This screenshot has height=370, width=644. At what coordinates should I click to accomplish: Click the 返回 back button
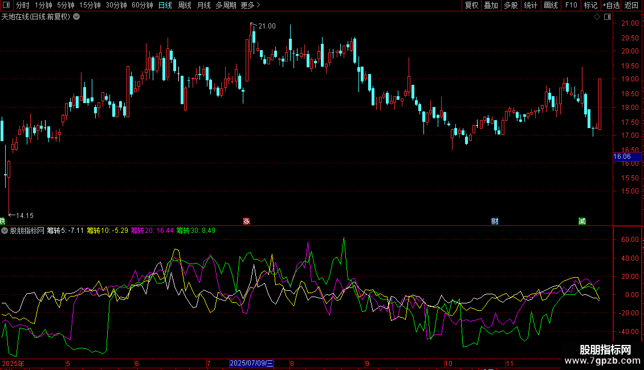(631, 5)
